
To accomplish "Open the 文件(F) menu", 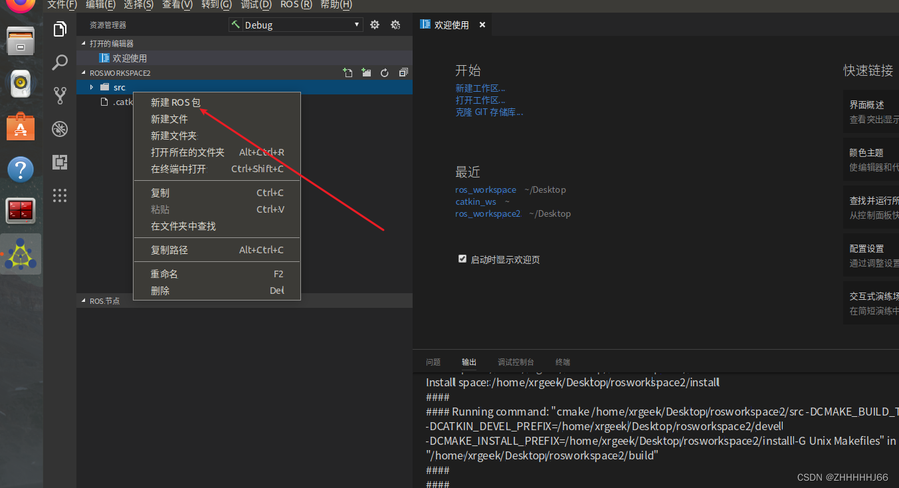I will coord(62,5).
